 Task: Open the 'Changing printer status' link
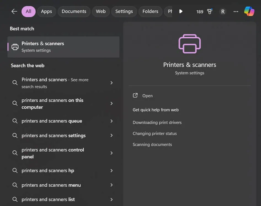(155, 134)
